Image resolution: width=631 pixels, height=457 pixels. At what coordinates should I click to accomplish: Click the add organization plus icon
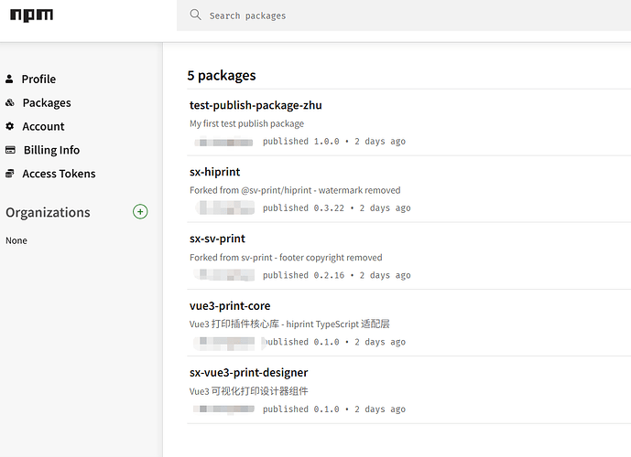coord(140,212)
